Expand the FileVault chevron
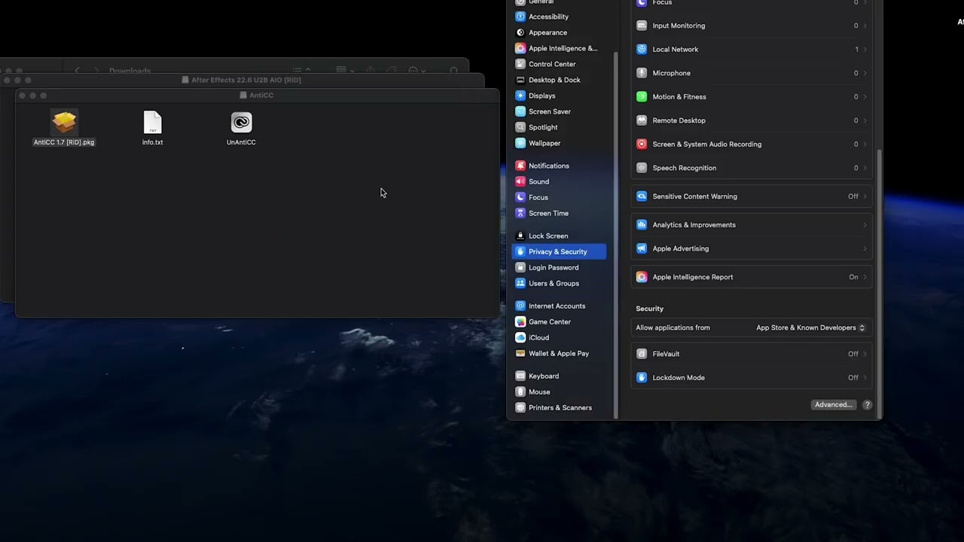This screenshot has height=542, width=964. [865, 354]
